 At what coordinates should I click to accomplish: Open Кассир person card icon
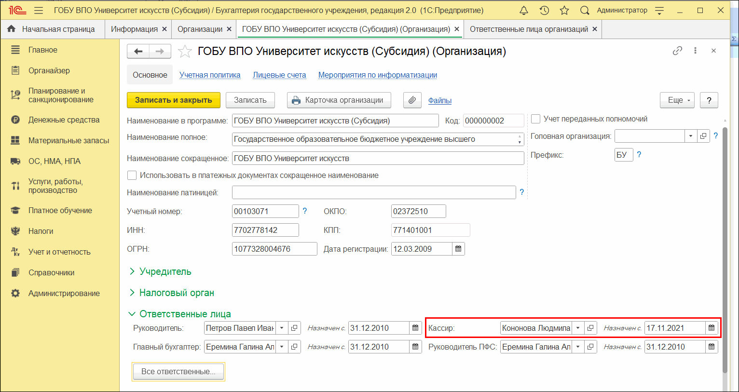click(590, 328)
